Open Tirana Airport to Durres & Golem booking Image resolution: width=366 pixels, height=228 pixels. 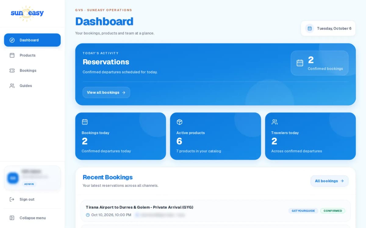pyautogui.click(x=215, y=211)
